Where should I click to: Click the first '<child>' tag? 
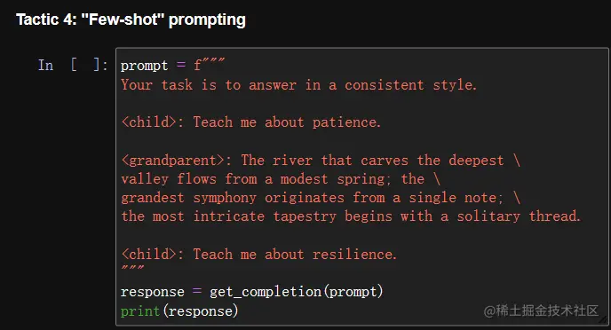pos(148,122)
